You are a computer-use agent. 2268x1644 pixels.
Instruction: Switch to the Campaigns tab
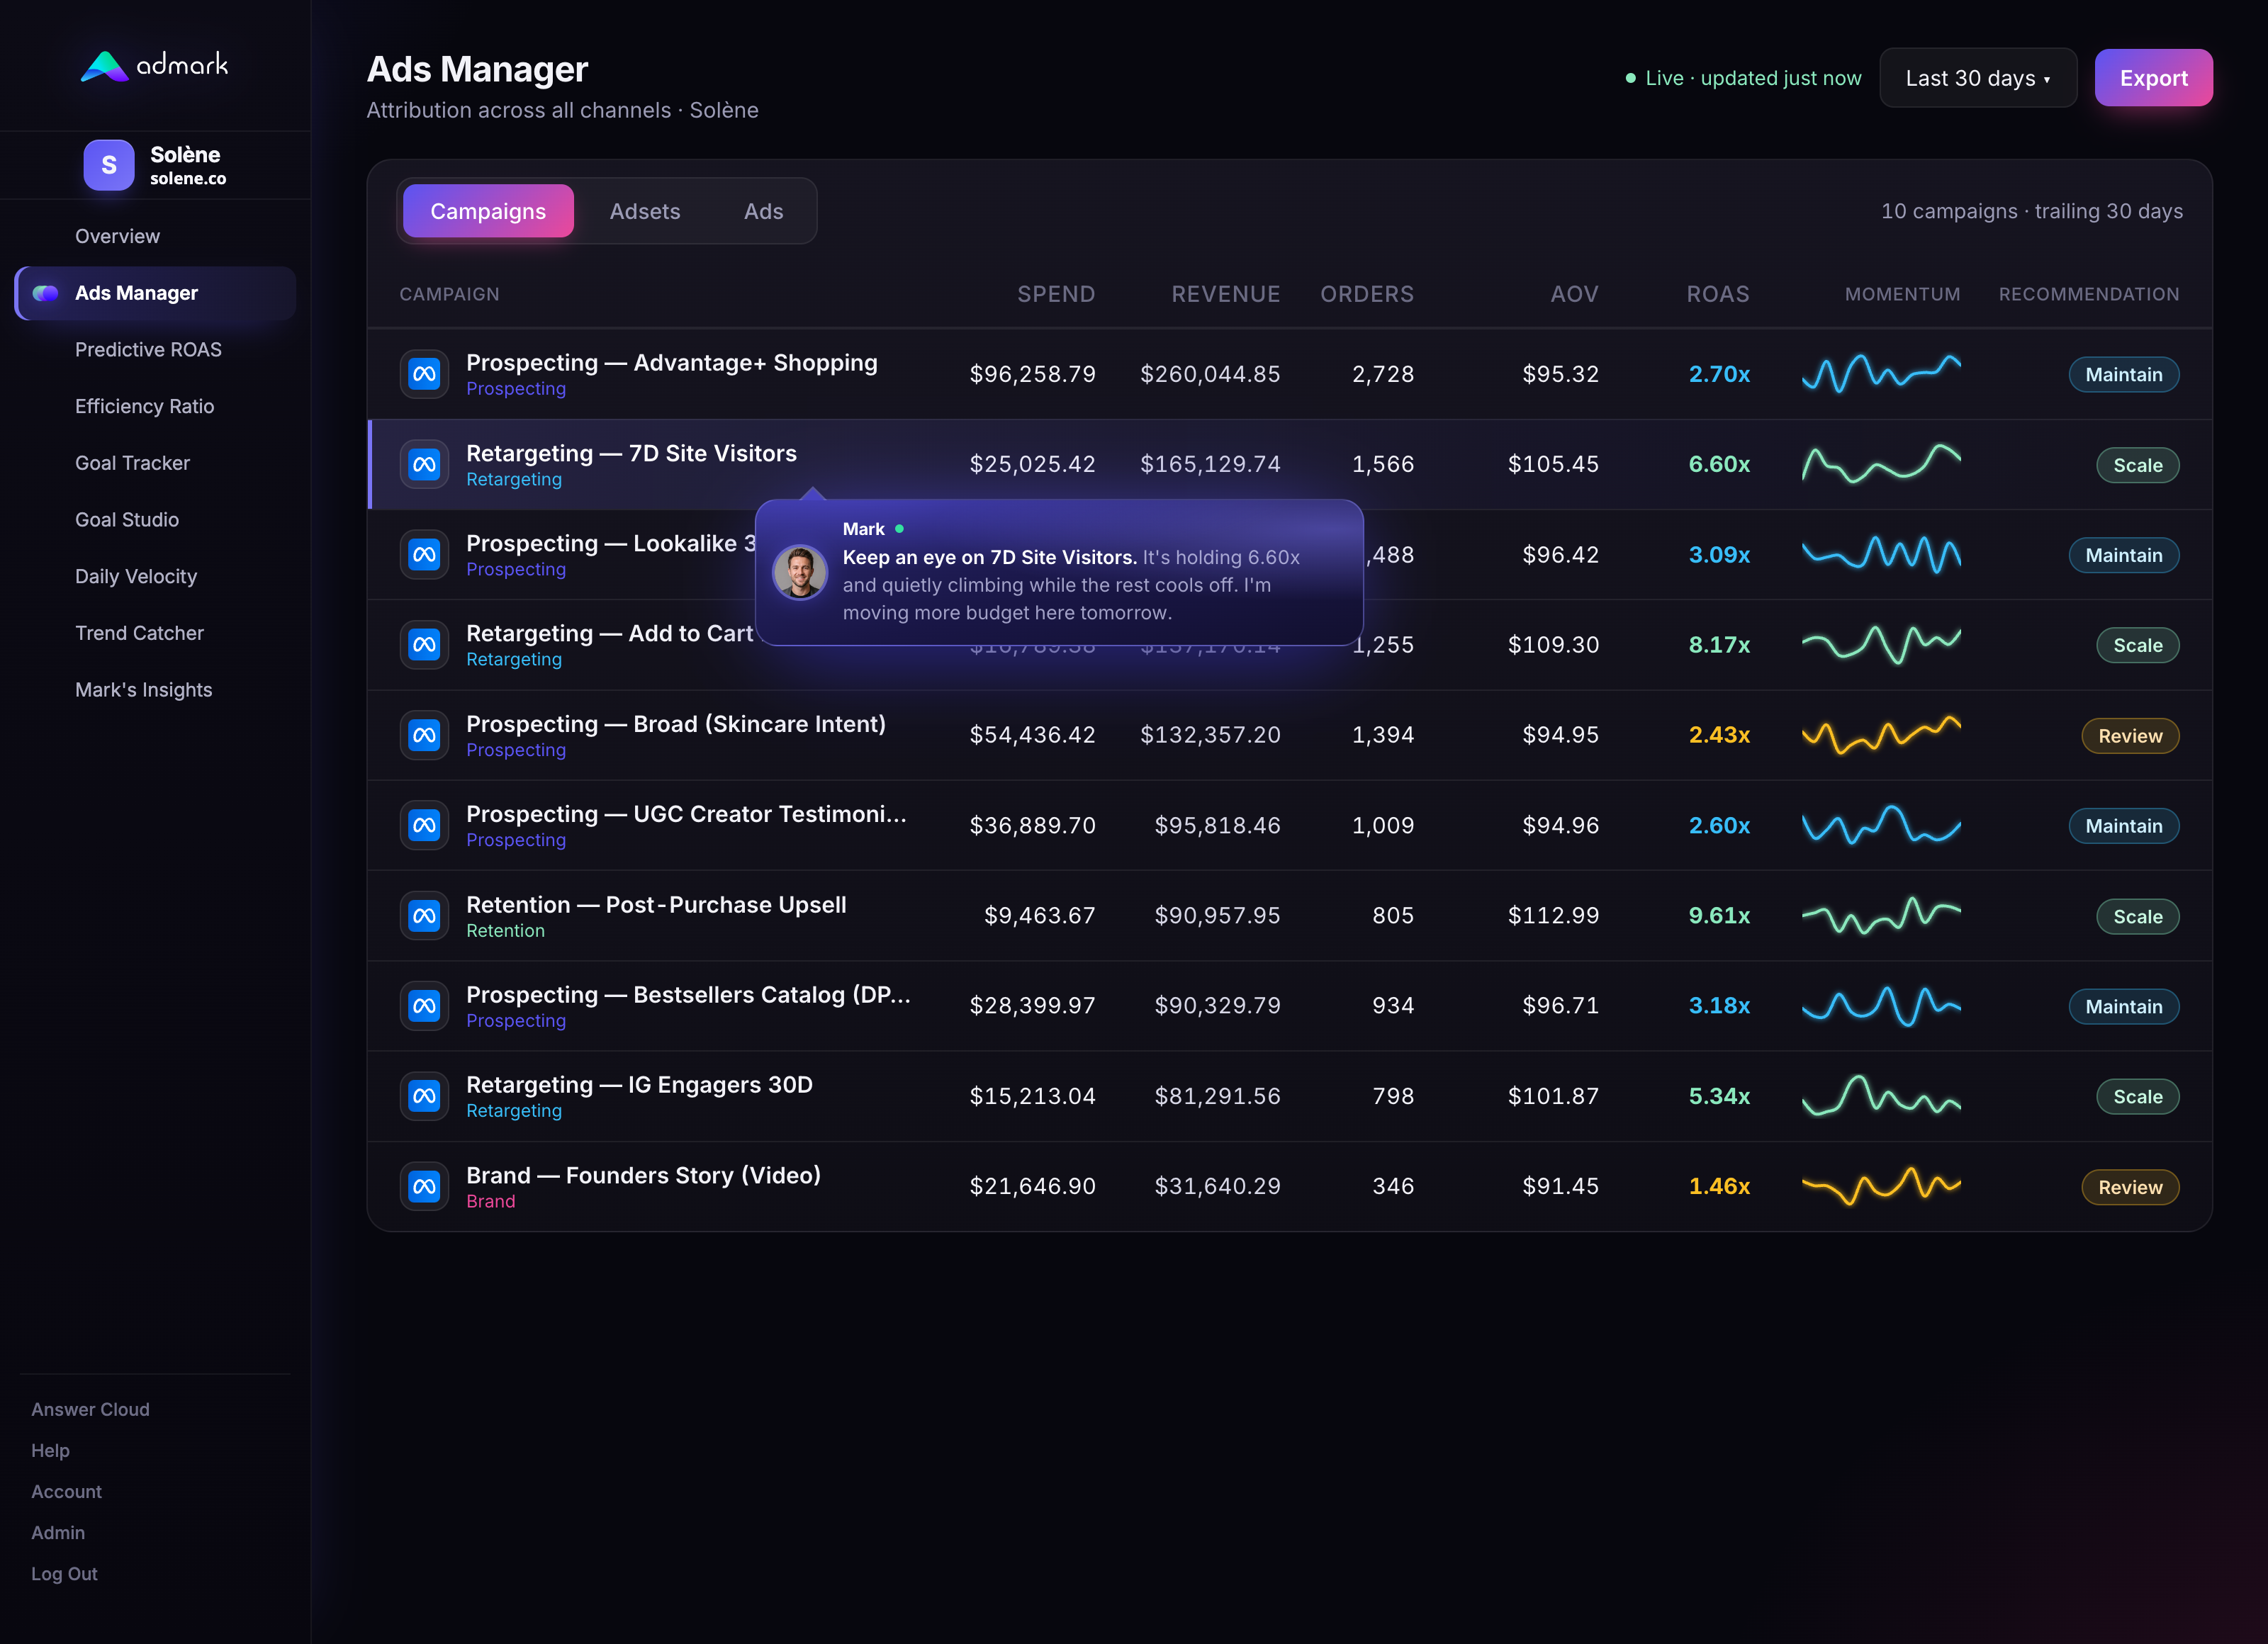488,211
